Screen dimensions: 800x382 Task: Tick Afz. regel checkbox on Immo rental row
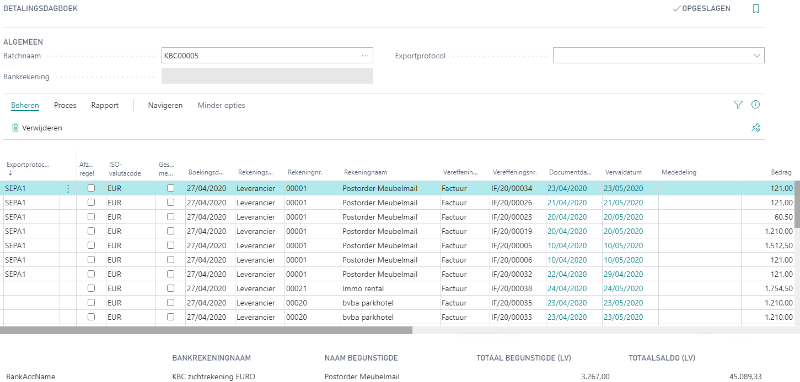click(x=92, y=288)
